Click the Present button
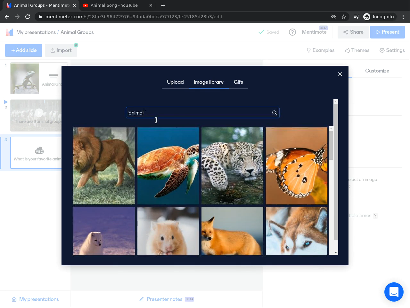The image size is (410, 308). click(x=388, y=32)
